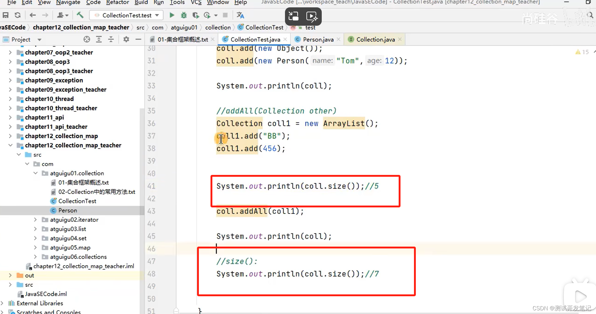
Task: Expand chapter10_thread module
Action: (x=10, y=99)
